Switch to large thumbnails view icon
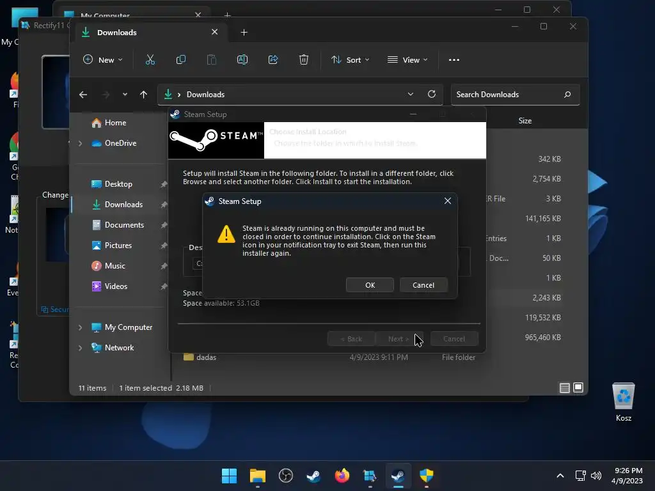 578,387
